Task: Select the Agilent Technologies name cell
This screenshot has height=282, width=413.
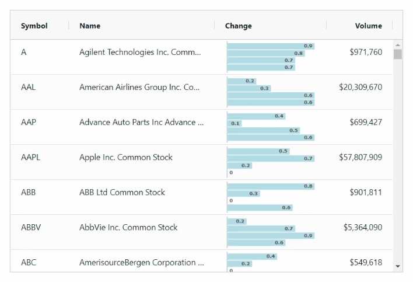Action: click(140, 52)
